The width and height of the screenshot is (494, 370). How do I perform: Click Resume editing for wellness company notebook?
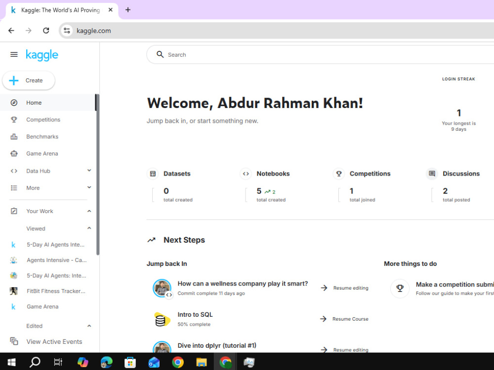345,288
